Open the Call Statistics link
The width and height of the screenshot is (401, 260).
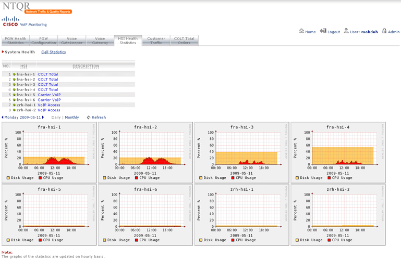54,52
